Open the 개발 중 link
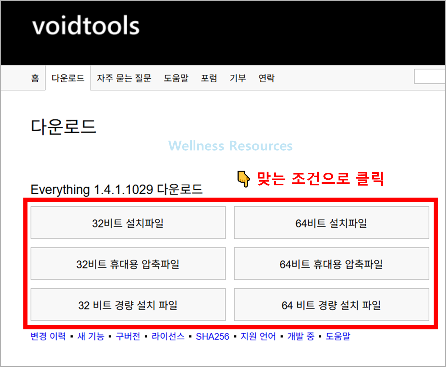 [301, 336]
